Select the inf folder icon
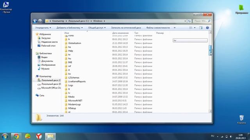Viewport: 250px width, 140px height. (x=66, y=66)
